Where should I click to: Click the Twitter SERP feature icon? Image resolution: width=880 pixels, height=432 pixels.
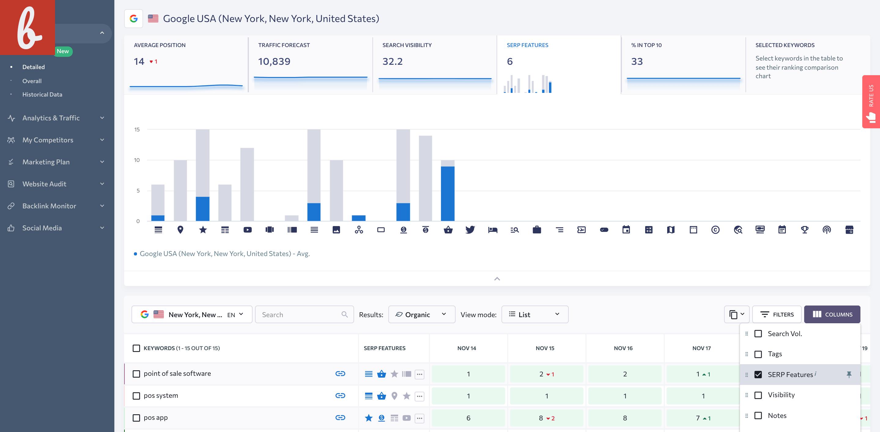pos(470,229)
